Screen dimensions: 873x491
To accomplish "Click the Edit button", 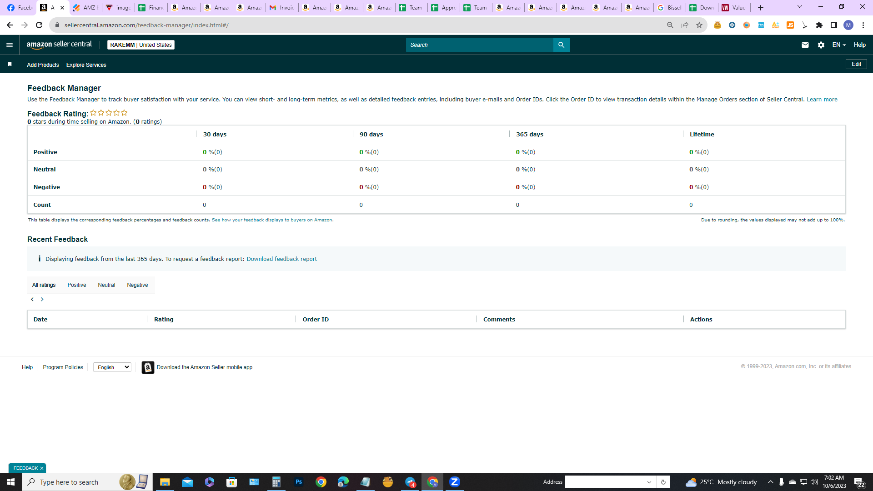I will pos(856,64).
